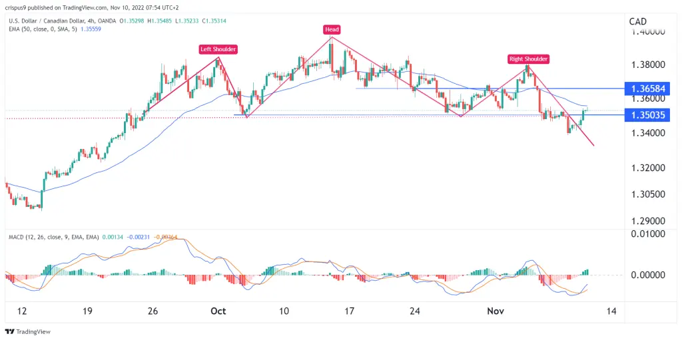Click the EMA (50, close, 0, SMA, 5) legend
The width and height of the screenshot is (682, 340).
coord(42,29)
